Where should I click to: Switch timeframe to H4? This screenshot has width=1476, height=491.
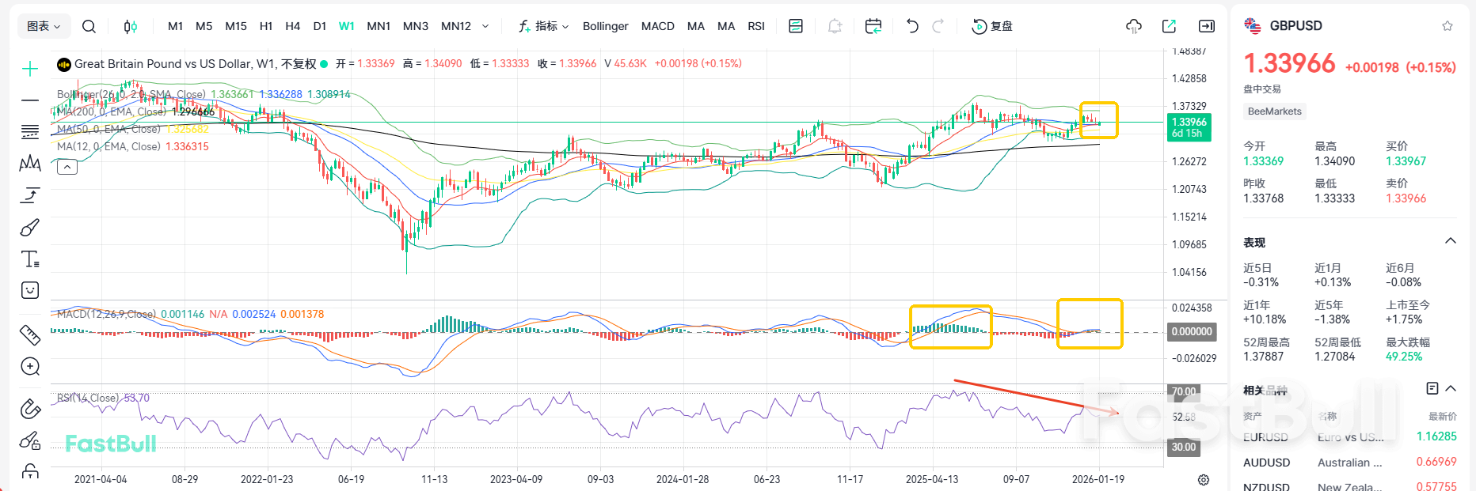tap(292, 26)
